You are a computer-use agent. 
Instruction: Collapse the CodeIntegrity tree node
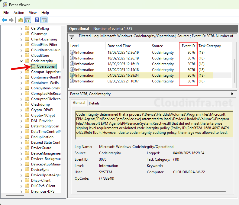tap(21, 61)
